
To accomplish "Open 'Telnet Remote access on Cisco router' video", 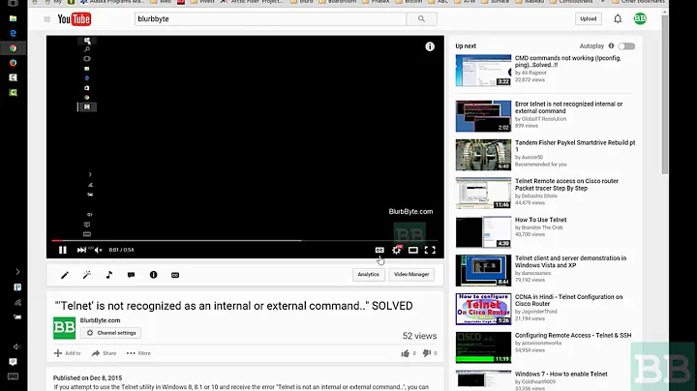I will (x=566, y=185).
